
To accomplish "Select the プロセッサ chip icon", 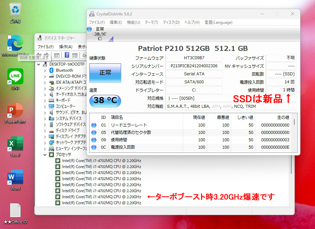I will [x=51, y=154].
